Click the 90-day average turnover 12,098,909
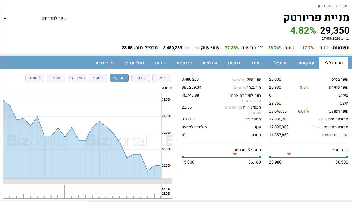The width and height of the screenshot is (352, 202). [279, 127]
